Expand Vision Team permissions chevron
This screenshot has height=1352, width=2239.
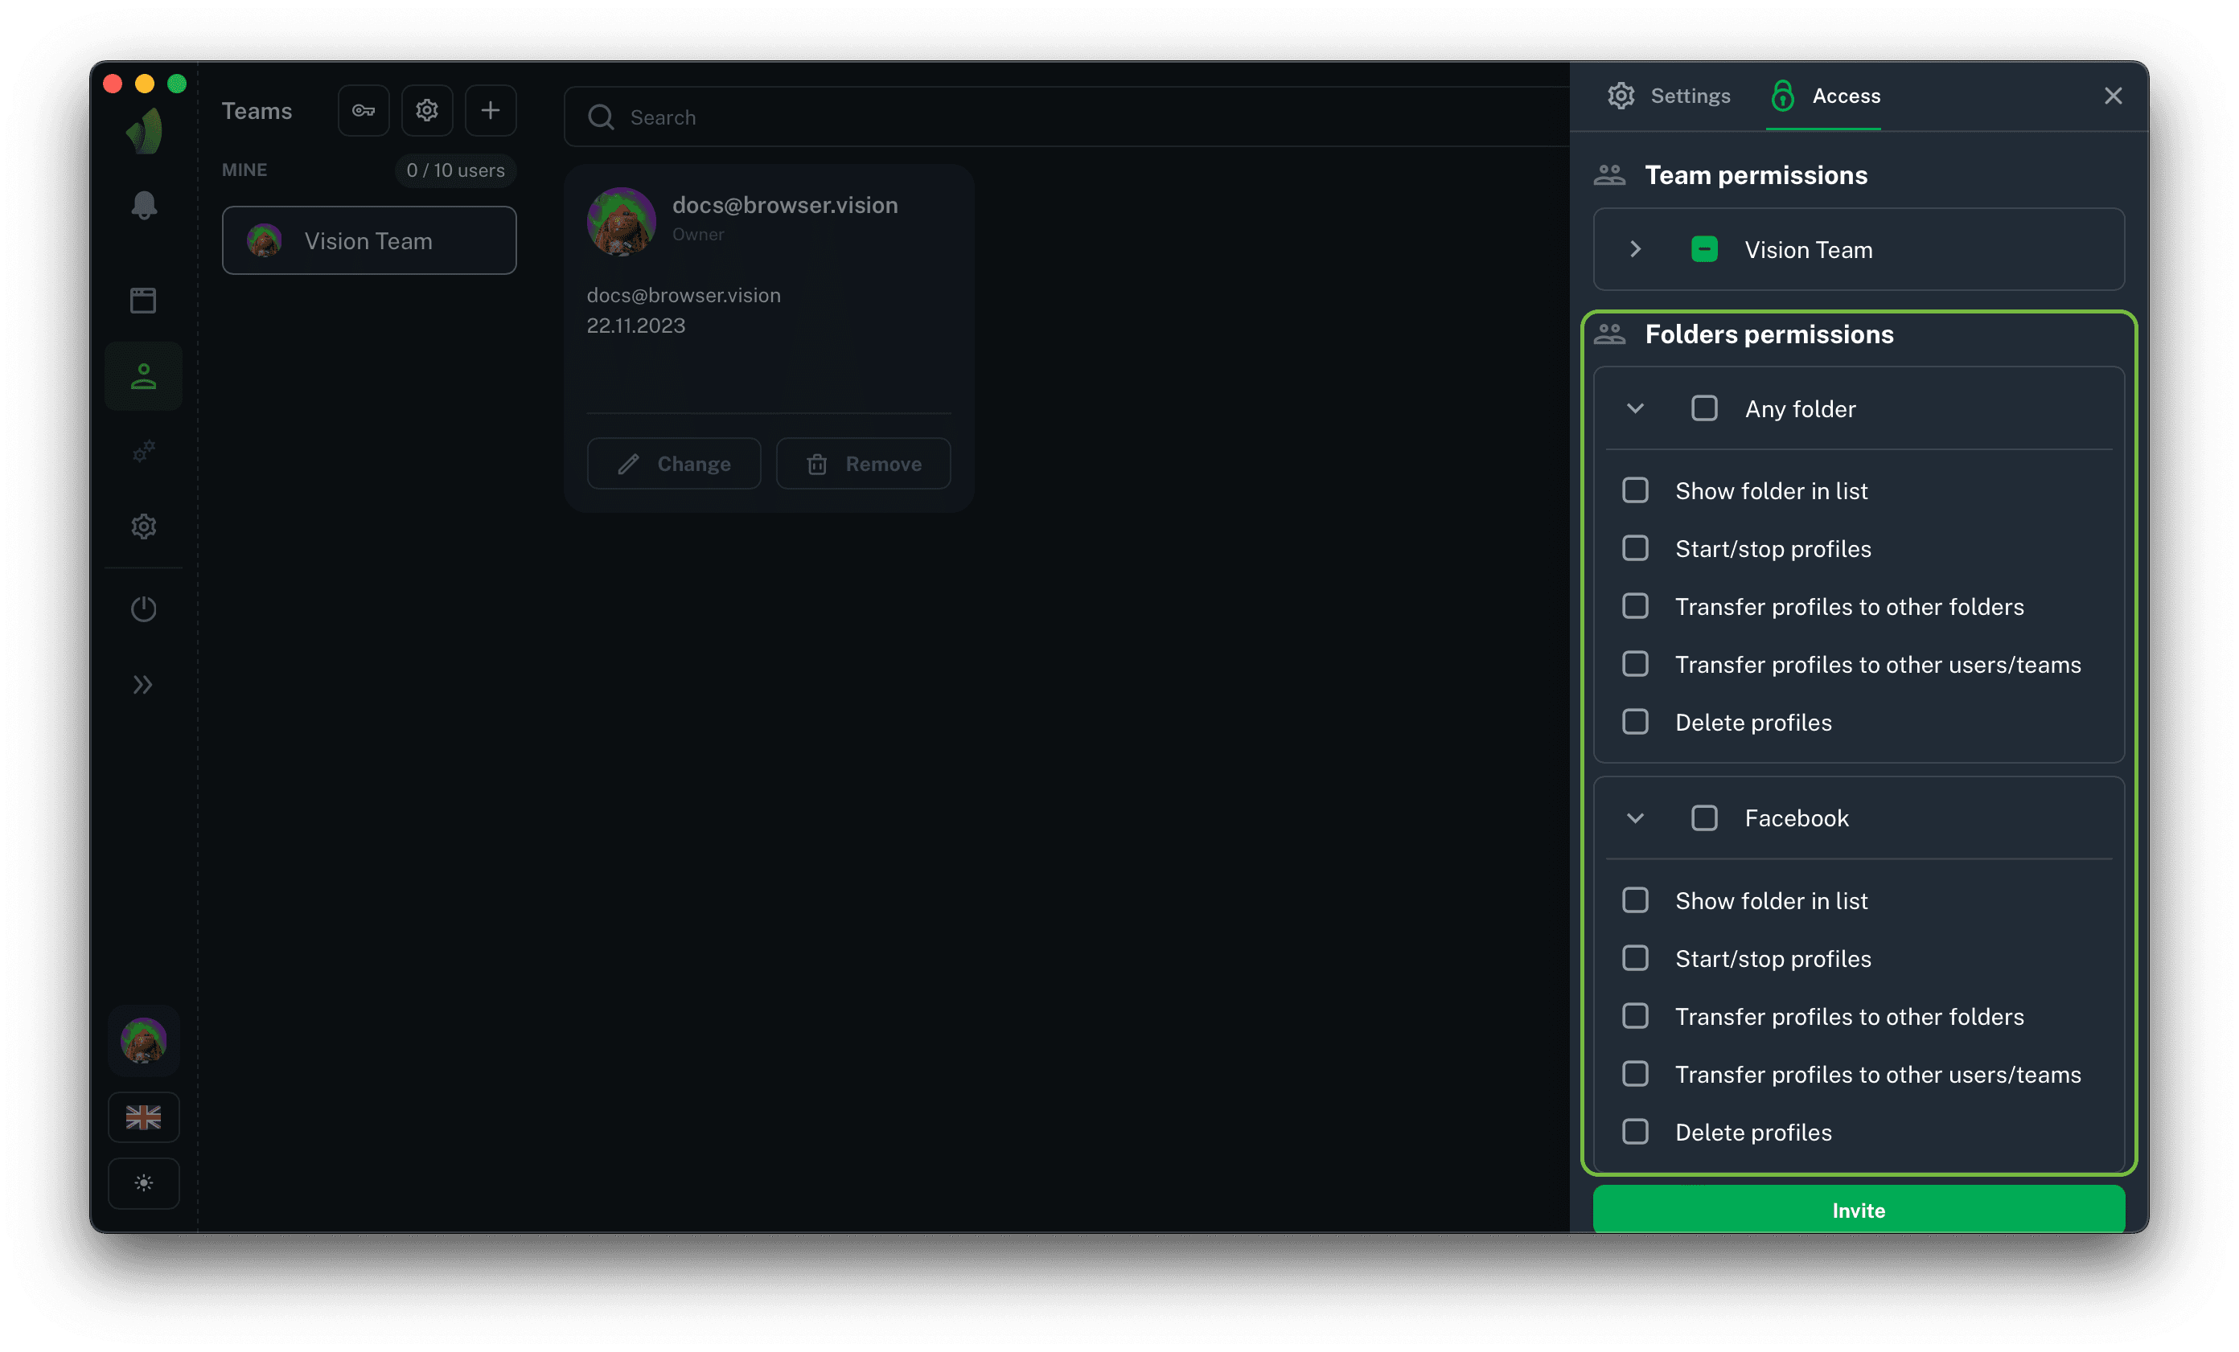point(1635,250)
